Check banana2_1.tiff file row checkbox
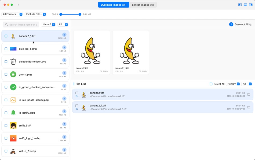The height and width of the screenshot is (160, 255). (x=77, y=106)
